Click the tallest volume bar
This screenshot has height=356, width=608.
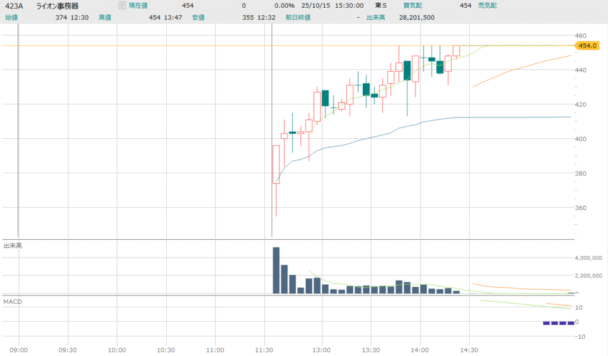click(276, 270)
